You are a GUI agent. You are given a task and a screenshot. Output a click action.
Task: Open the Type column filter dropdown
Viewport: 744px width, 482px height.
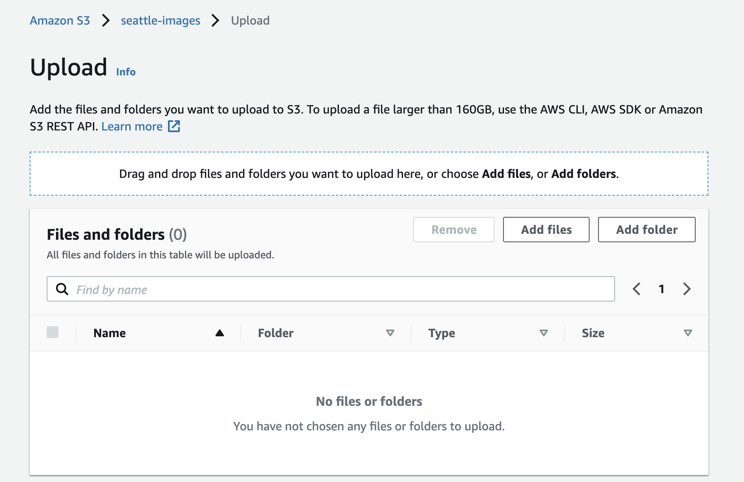point(544,333)
